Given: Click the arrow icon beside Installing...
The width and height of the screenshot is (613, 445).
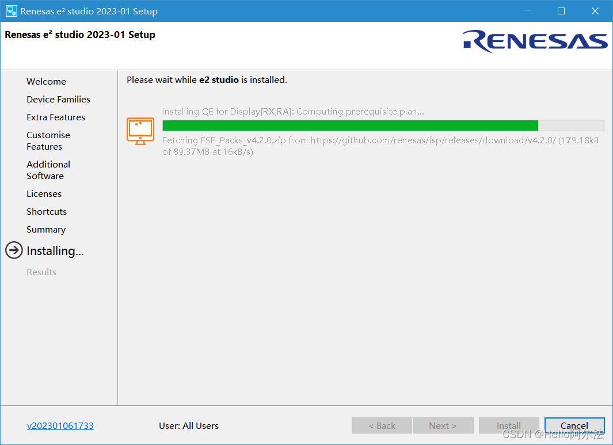Looking at the screenshot, I should pyautogui.click(x=14, y=250).
